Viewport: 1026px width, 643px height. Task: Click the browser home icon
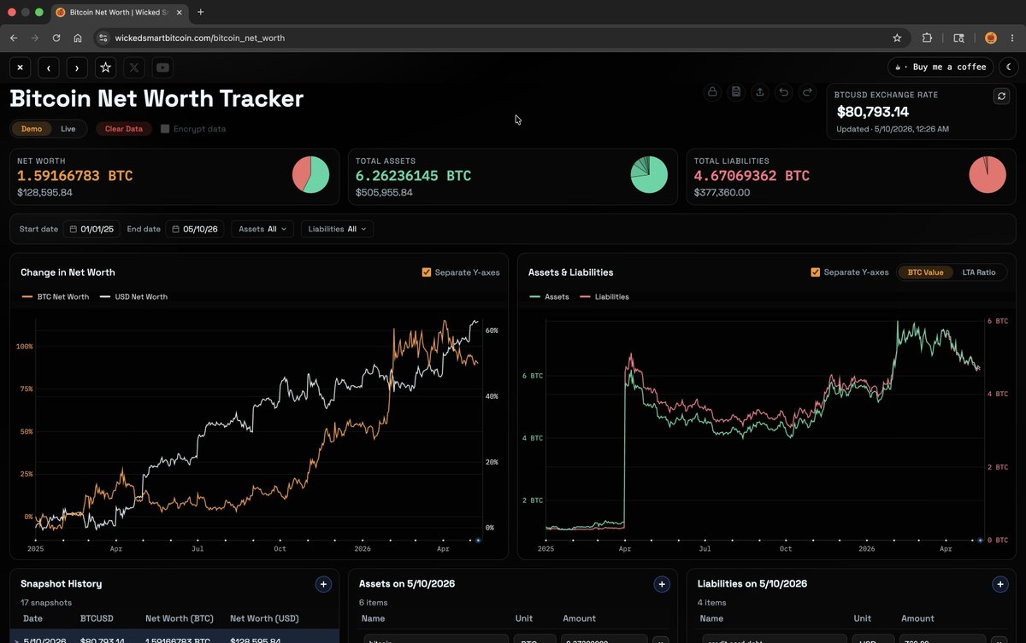point(78,38)
